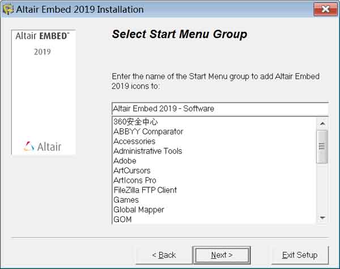Click the Exit Setup button
Image resolution: width=340 pixels, height=269 pixels.
tap(300, 255)
